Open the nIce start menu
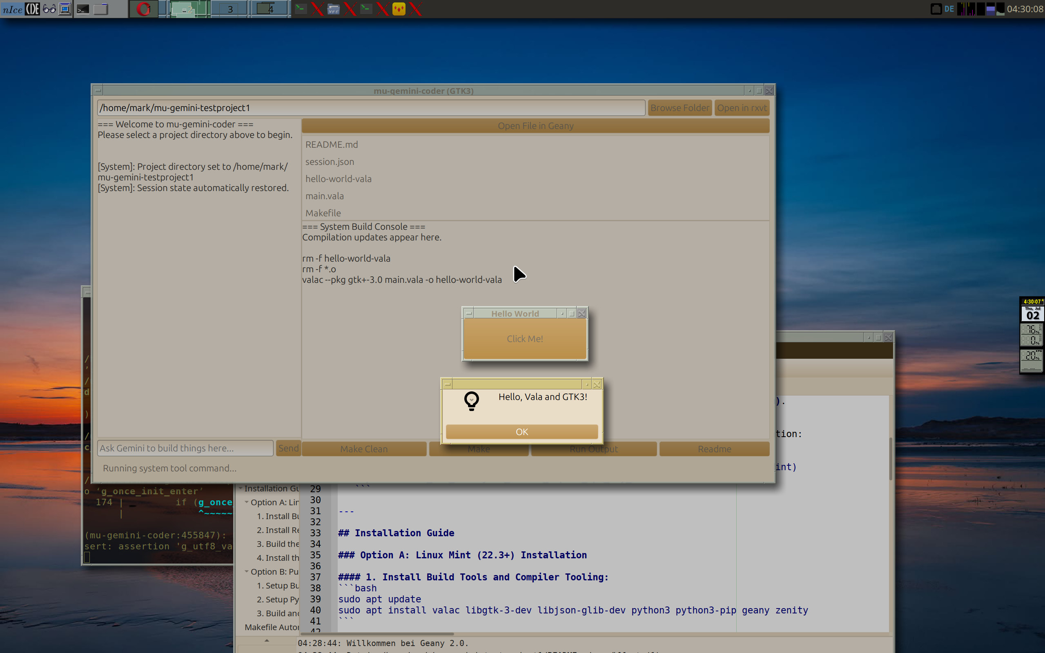 (x=13, y=9)
